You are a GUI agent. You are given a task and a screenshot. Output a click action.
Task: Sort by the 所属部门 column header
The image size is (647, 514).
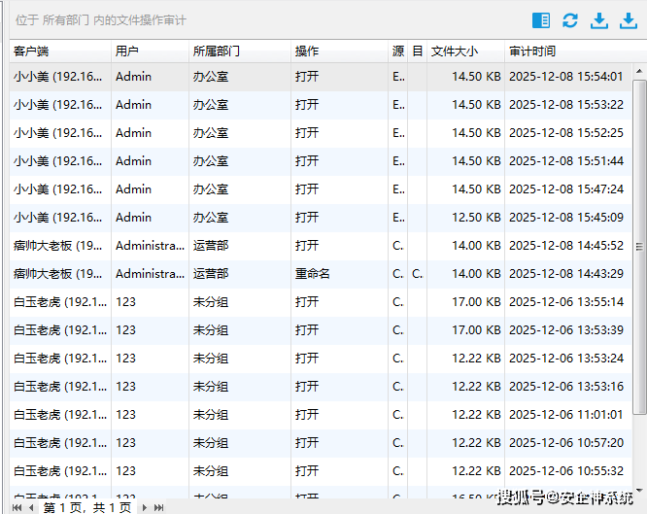(239, 51)
